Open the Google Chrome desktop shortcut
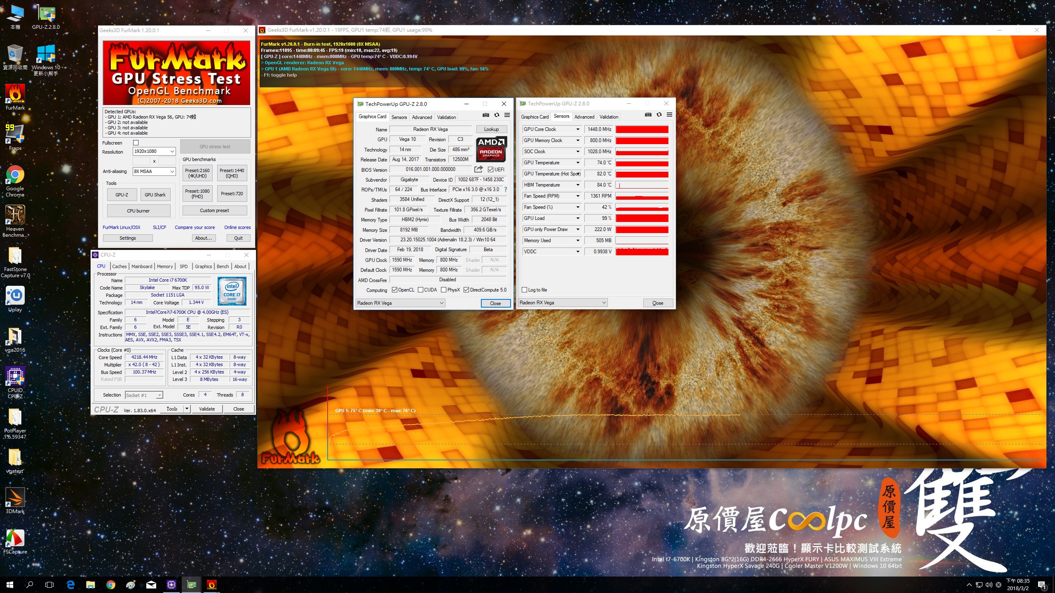Viewport: 1055px width, 593px height. coord(15,181)
